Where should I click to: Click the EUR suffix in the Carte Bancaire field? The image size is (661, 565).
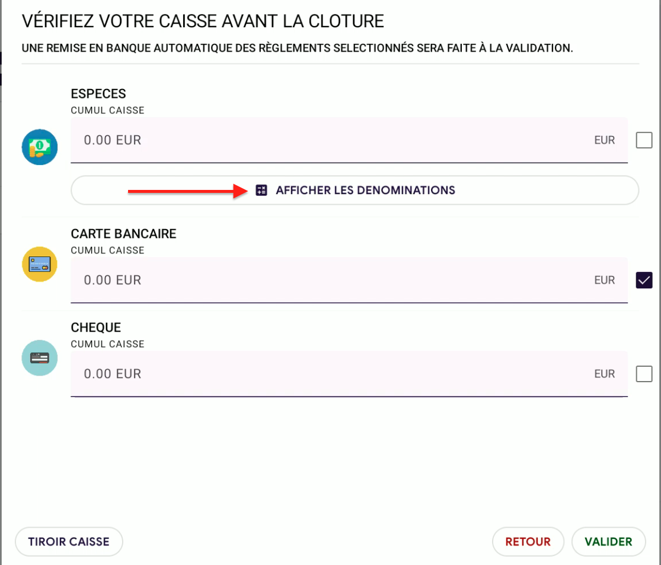click(x=605, y=280)
